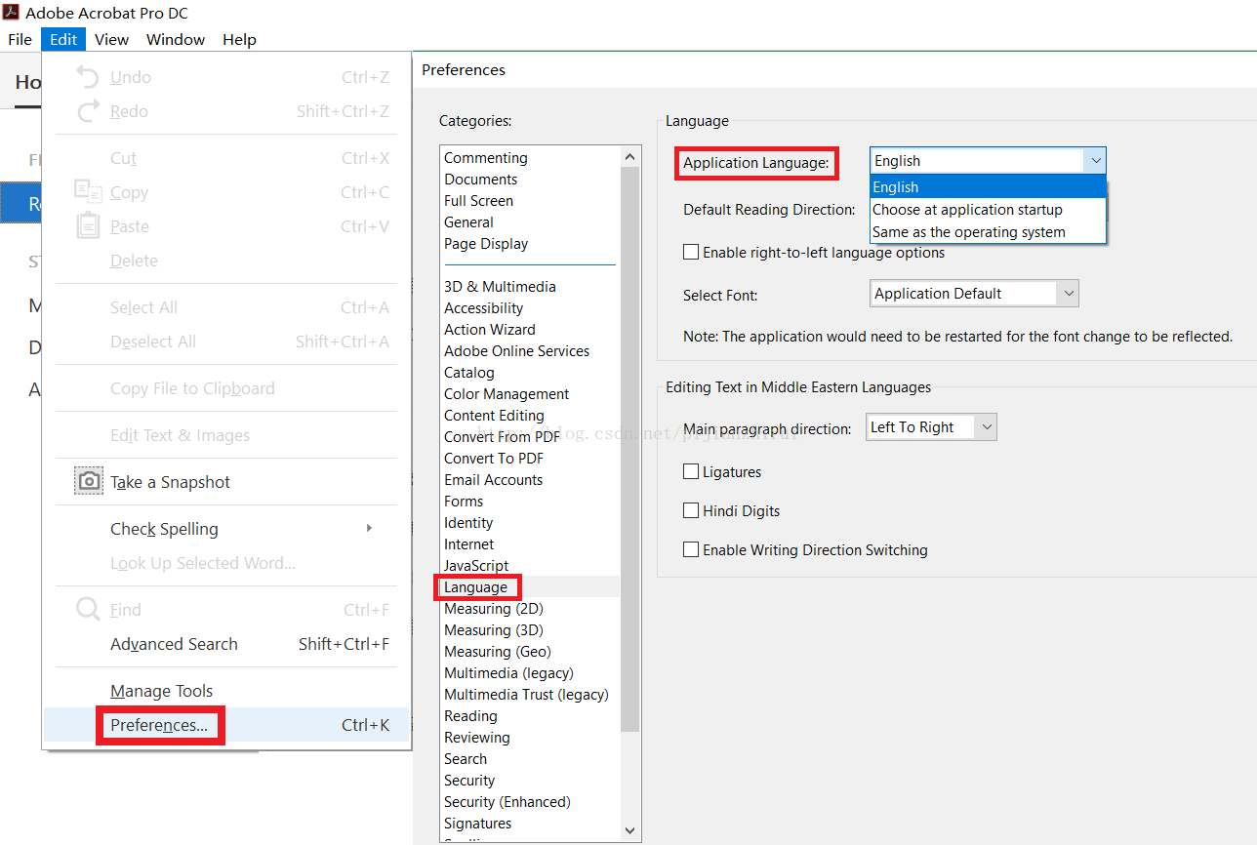Click the Paste icon in the Edit menu
This screenshot has height=845, width=1257.
pos(88,225)
